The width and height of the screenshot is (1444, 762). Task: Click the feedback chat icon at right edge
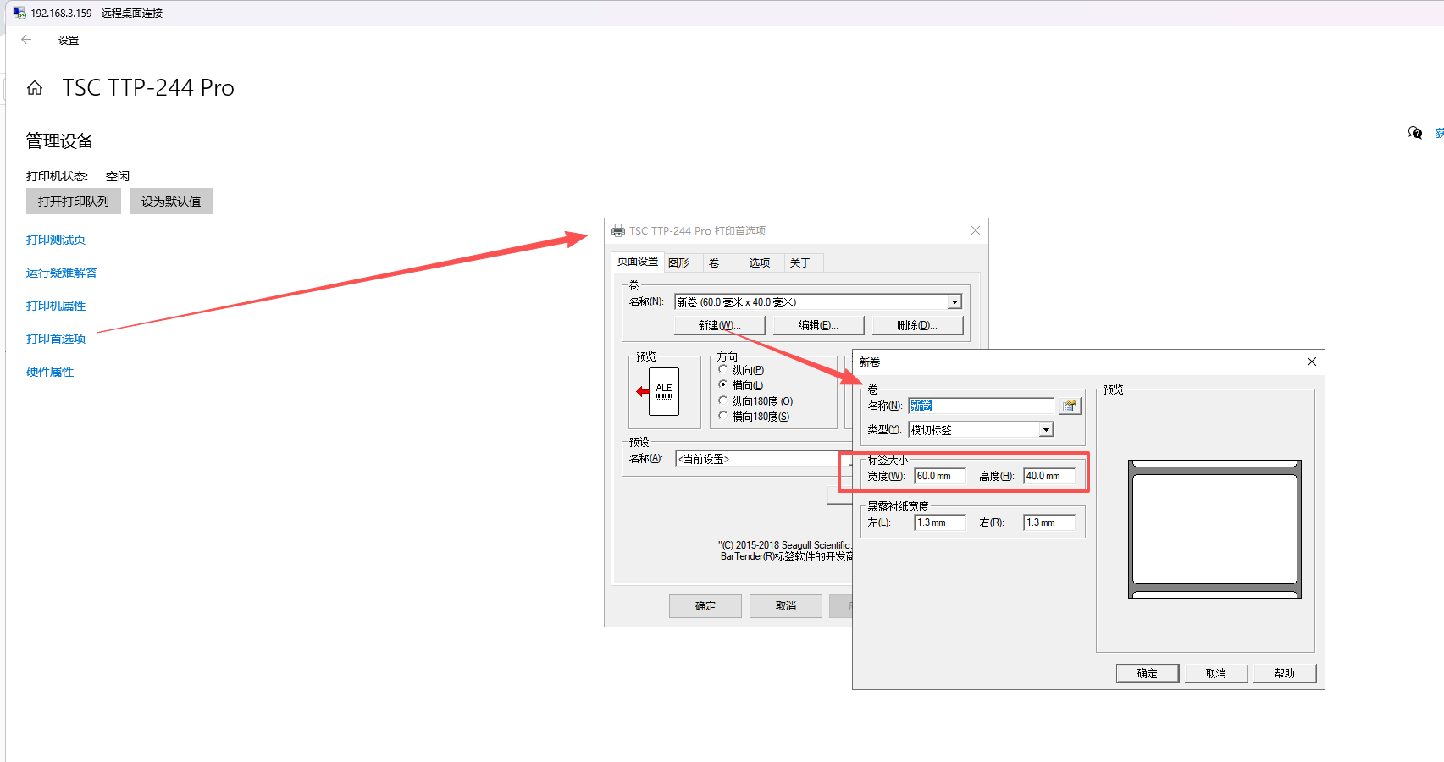pos(1414,133)
